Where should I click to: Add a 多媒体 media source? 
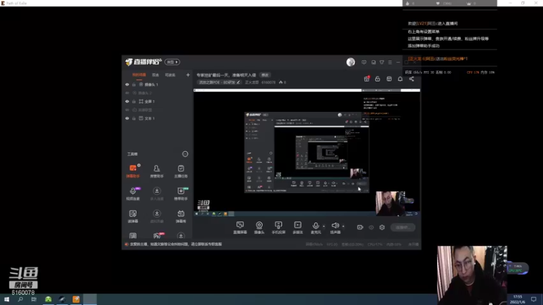(x=298, y=228)
